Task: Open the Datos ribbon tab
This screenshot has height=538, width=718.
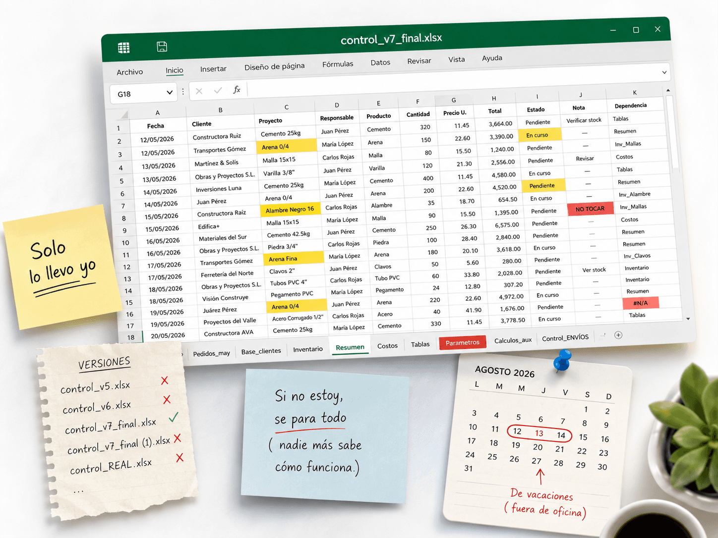Action: click(x=380, y=62)
